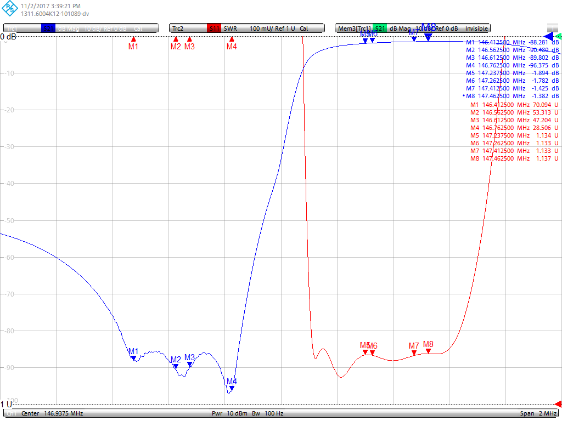Click blue marker row with -88.281 dB
562x421 pixels.
[x=512, y=42]
